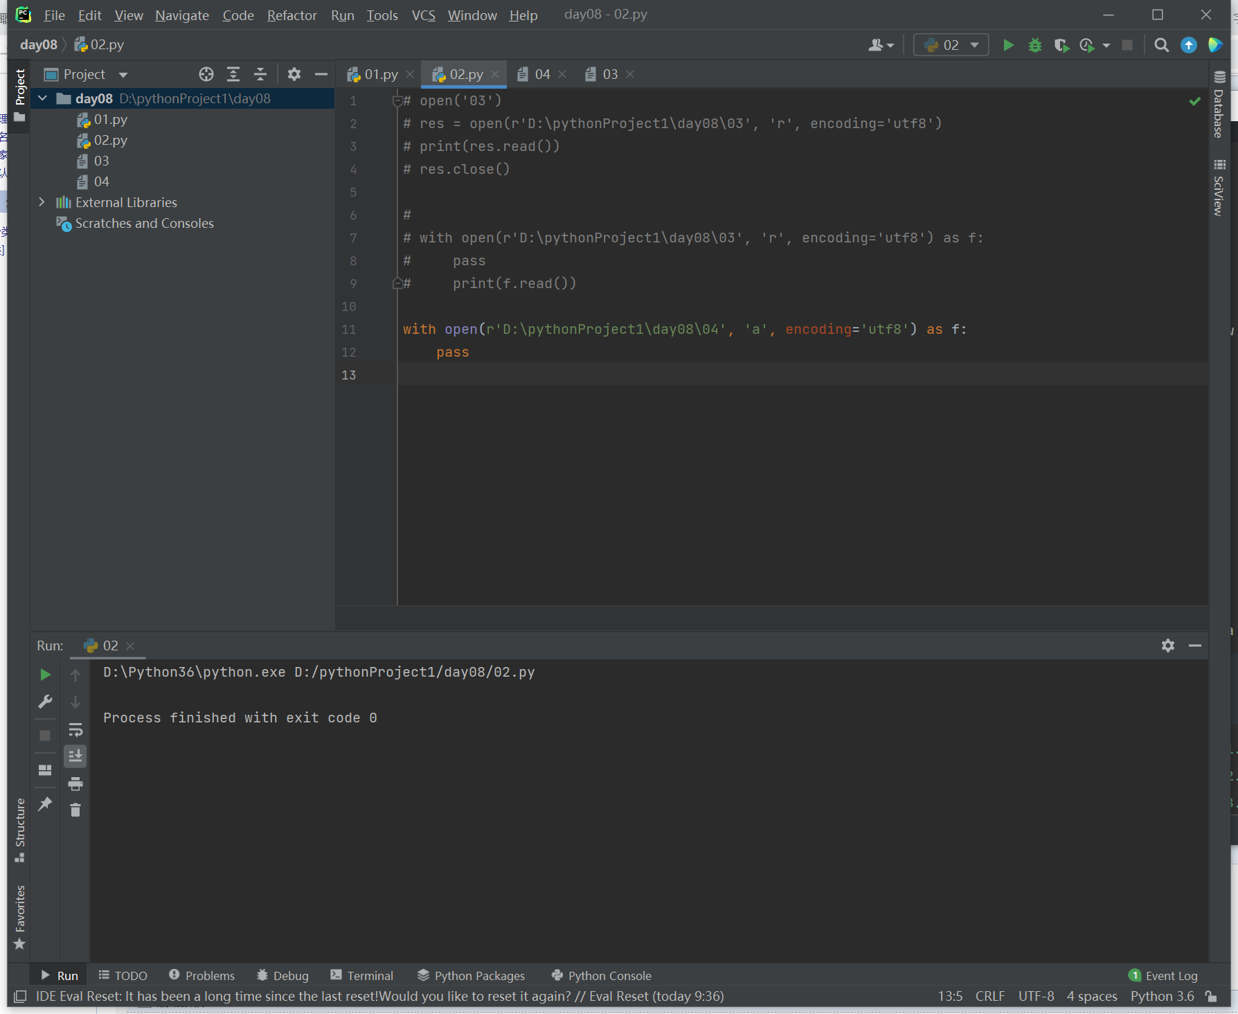Open the Refactor menu
This screenshot has width=1238, height=1014.
(x=291, y=15)
